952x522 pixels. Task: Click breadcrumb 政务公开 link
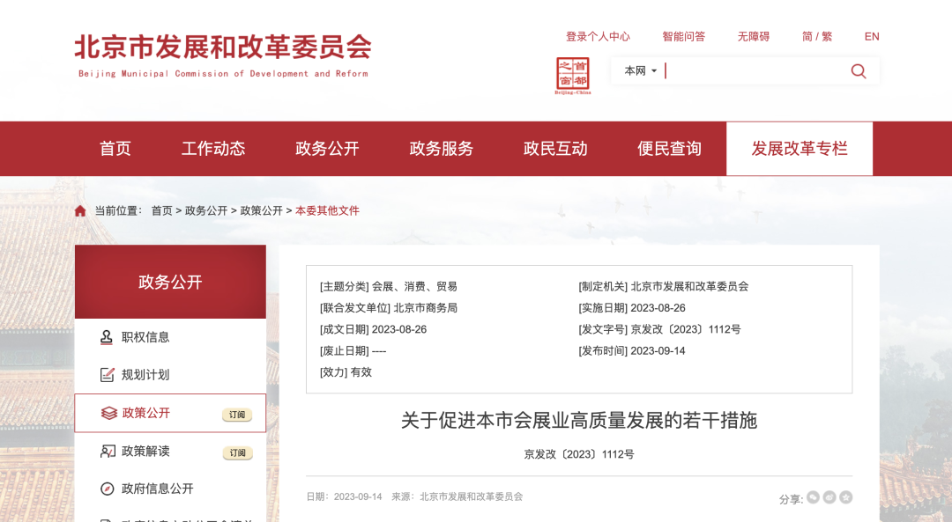(206, 211)
